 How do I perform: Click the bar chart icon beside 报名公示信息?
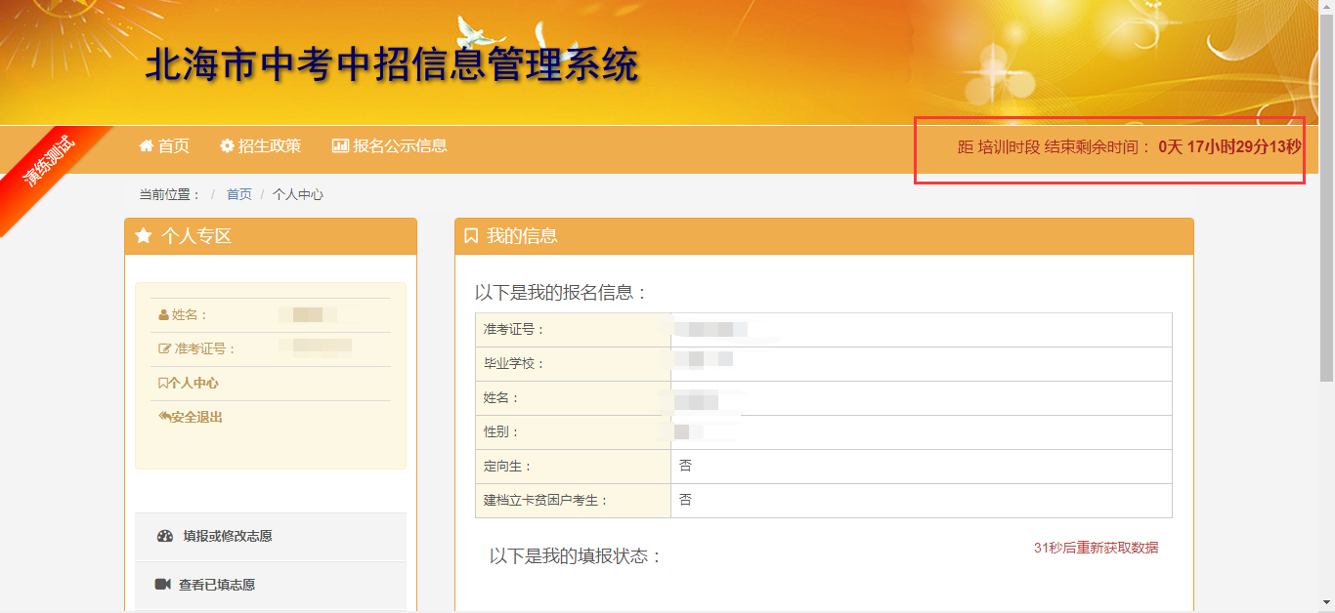(x=340, y=146)
